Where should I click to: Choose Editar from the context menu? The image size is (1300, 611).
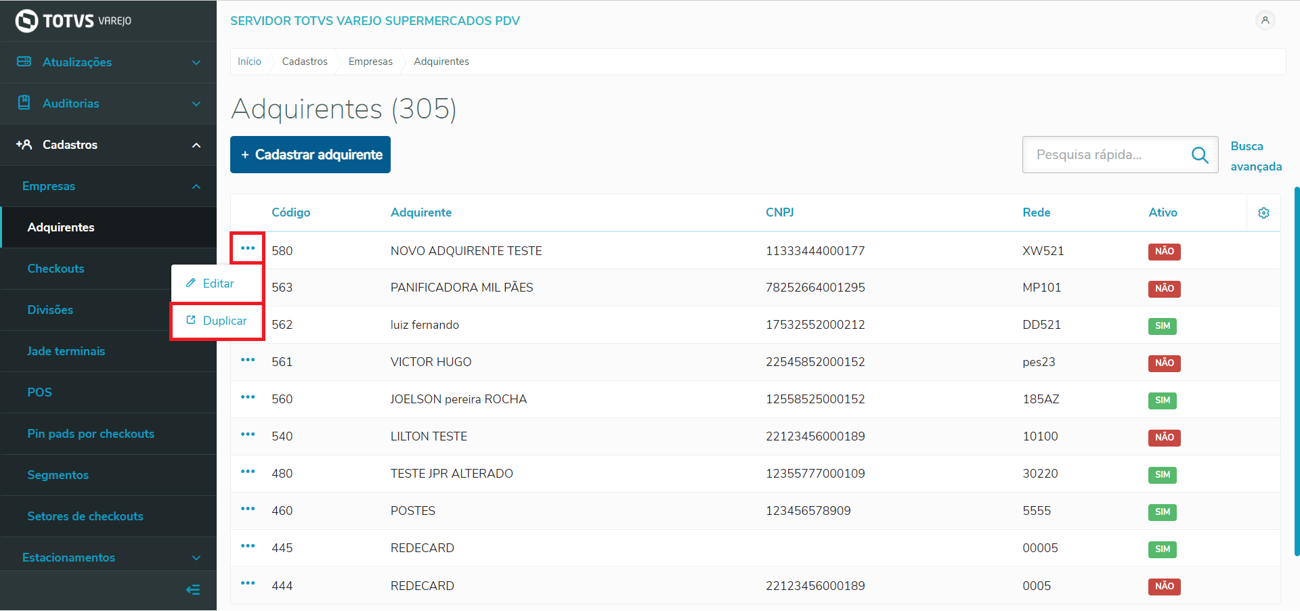pyautogui.click(x=217, y=284)
